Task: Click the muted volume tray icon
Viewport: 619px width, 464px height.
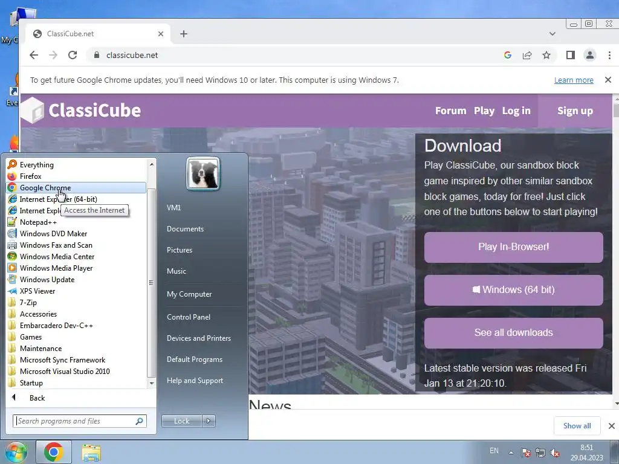Action: 555,453
